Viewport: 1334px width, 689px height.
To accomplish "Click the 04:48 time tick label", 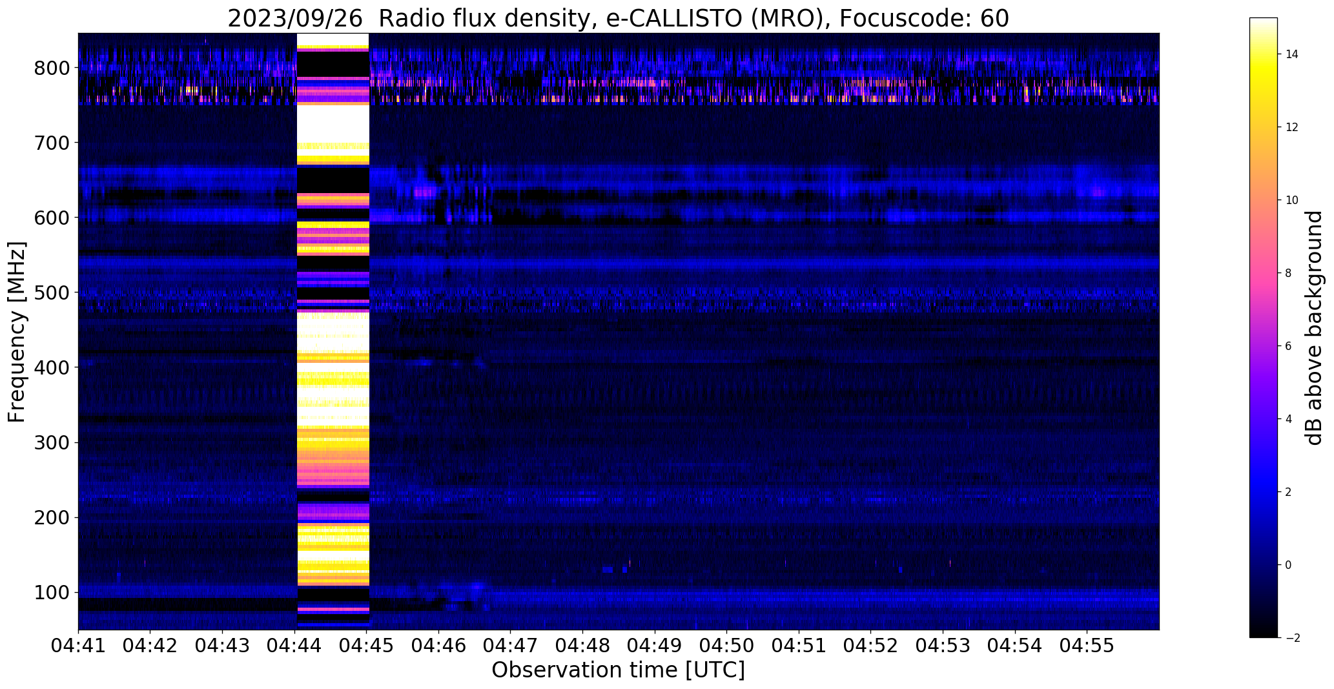I will (x=583, y=645).
